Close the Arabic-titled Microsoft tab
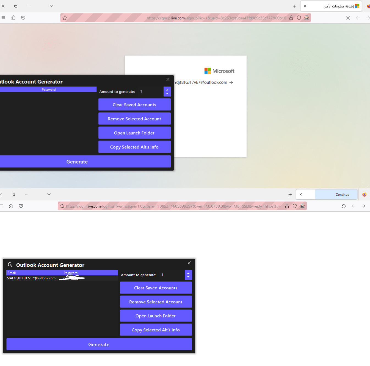 point(305,6)
